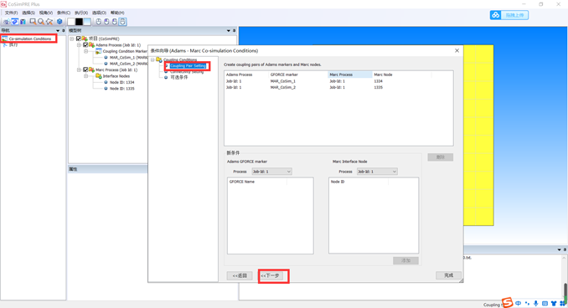This screenshot has width=568, height=308.
Task: Click the blue 3D cube view icon
Action: [59, 22]
